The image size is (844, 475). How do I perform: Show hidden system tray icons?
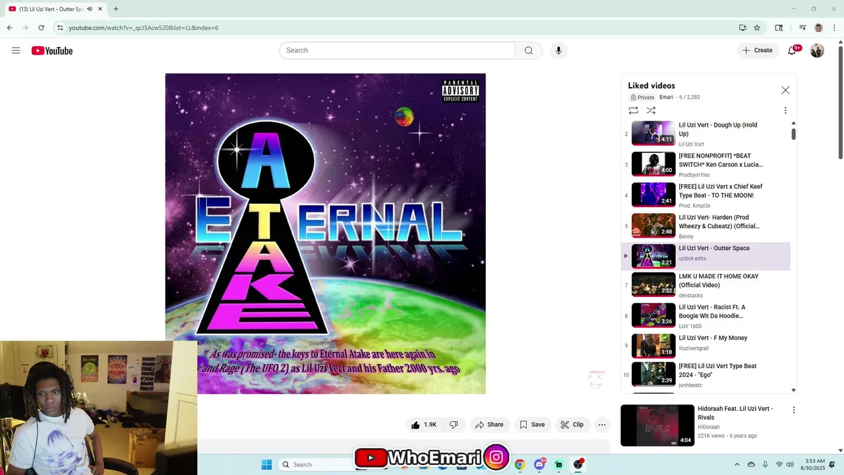click(x=737, y=464)
